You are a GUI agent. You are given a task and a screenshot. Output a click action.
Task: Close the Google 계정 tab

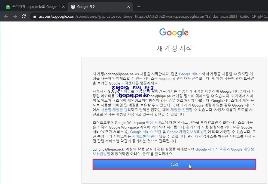pyautogui.click(x=129, y=7)
